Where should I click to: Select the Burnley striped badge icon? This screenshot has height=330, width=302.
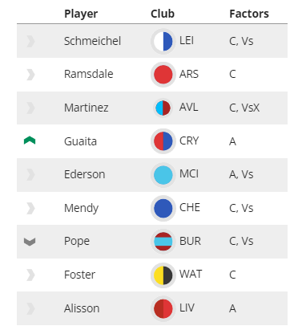tap(163, 242)
